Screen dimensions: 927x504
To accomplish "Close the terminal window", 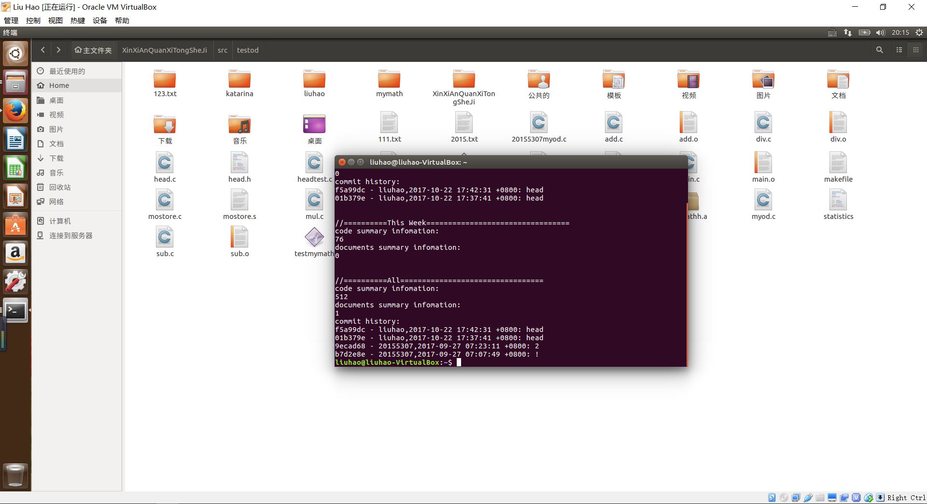I will point(342,162).
